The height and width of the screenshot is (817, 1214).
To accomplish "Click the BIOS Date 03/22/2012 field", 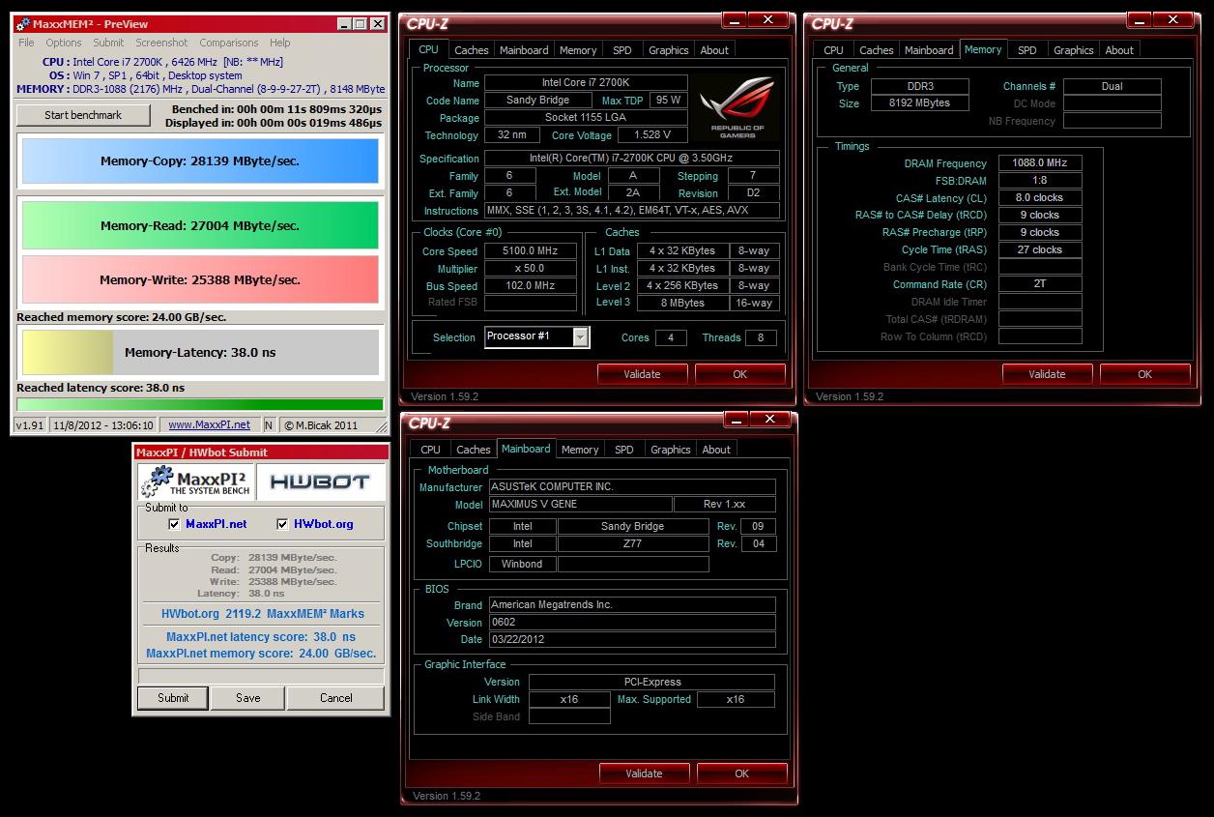I will click(632, 640).
